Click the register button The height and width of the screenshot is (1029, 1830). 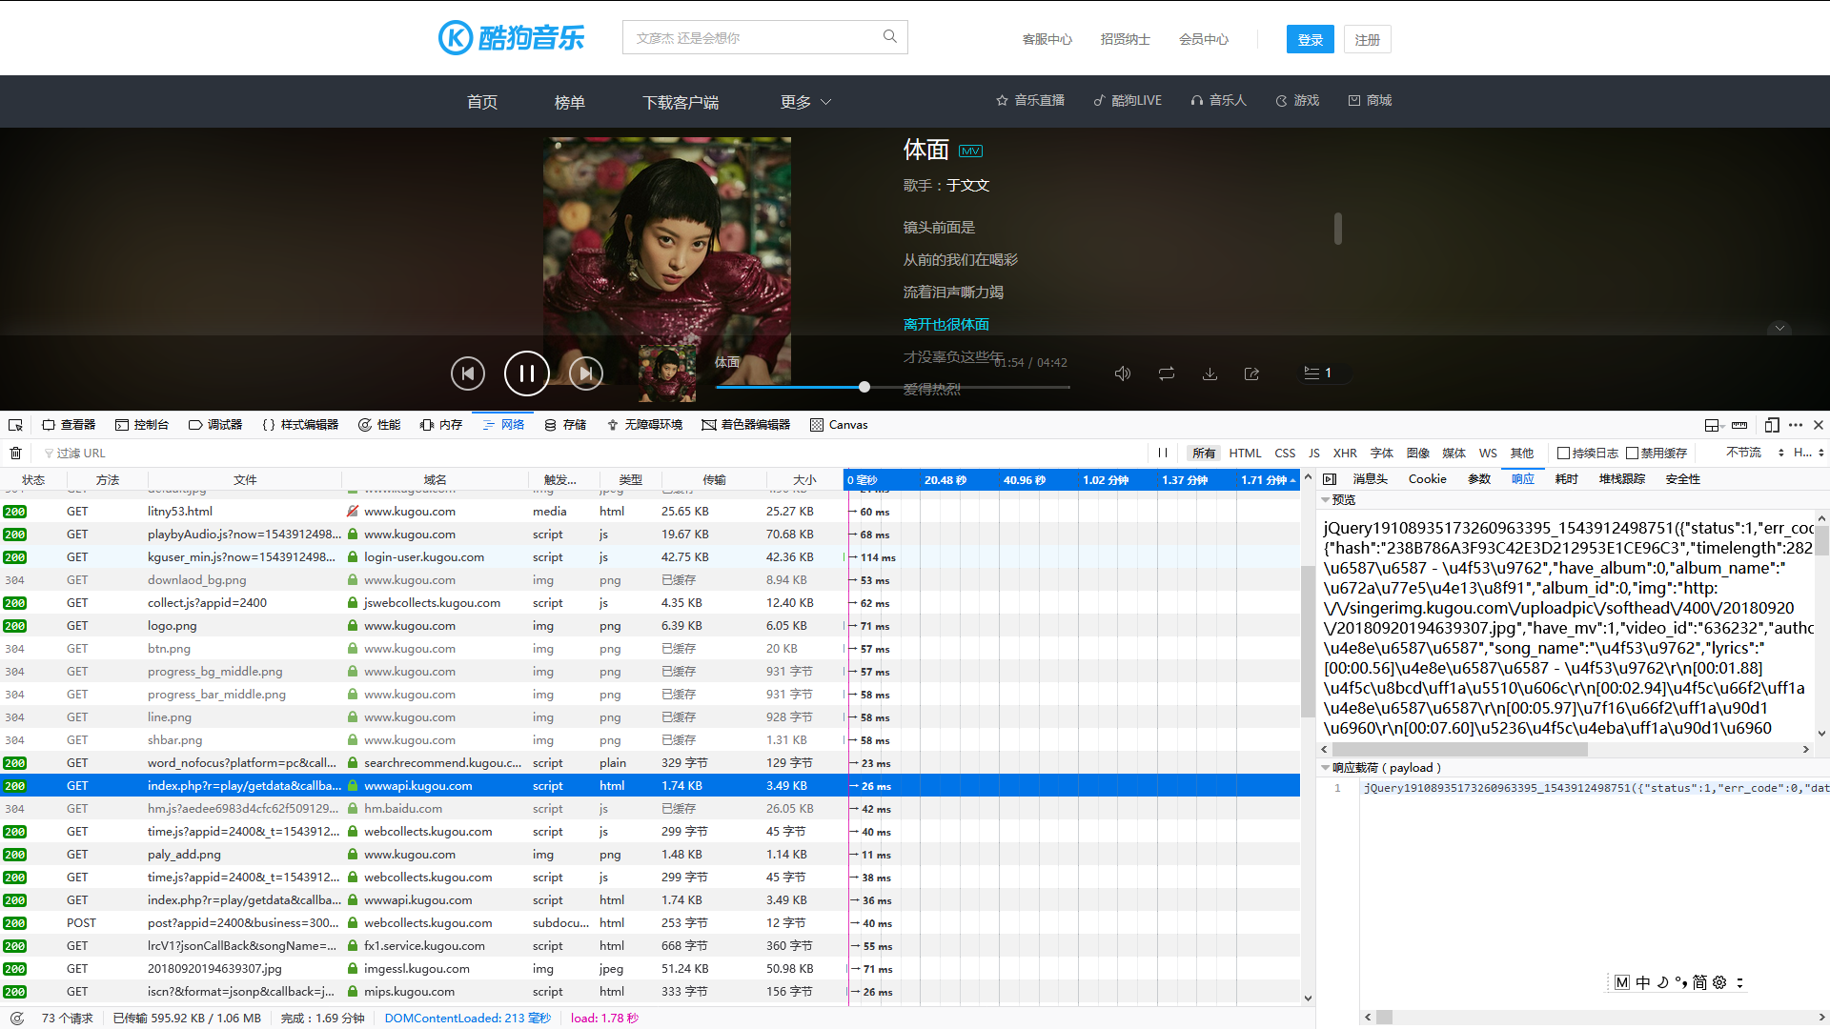point(1368,39)
